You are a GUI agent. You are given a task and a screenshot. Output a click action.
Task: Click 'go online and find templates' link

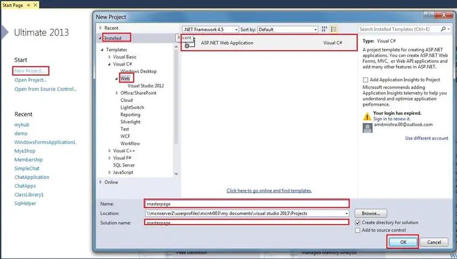(269, 191)
